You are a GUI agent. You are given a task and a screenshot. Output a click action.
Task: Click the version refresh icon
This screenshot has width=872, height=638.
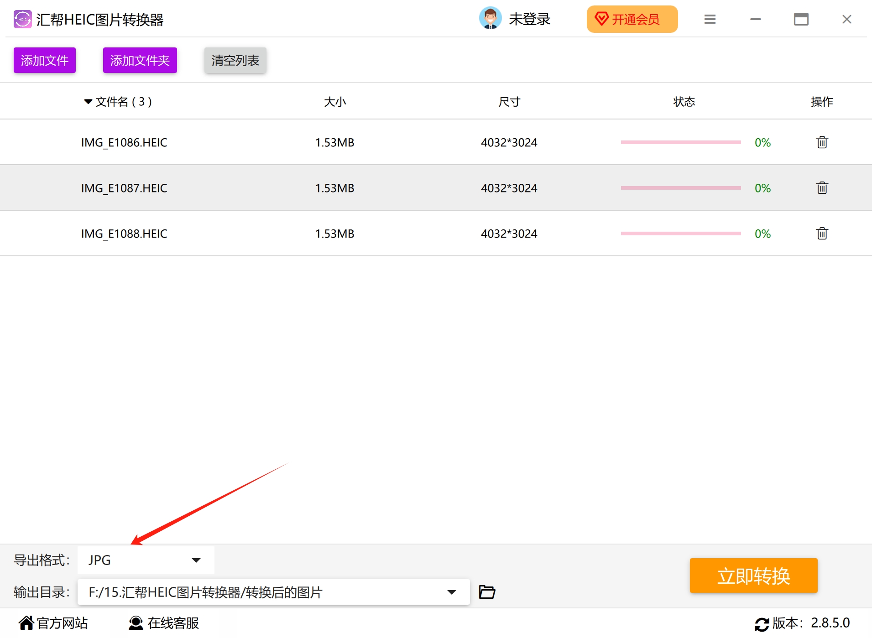pyautogui.click(x=762, y=624)
